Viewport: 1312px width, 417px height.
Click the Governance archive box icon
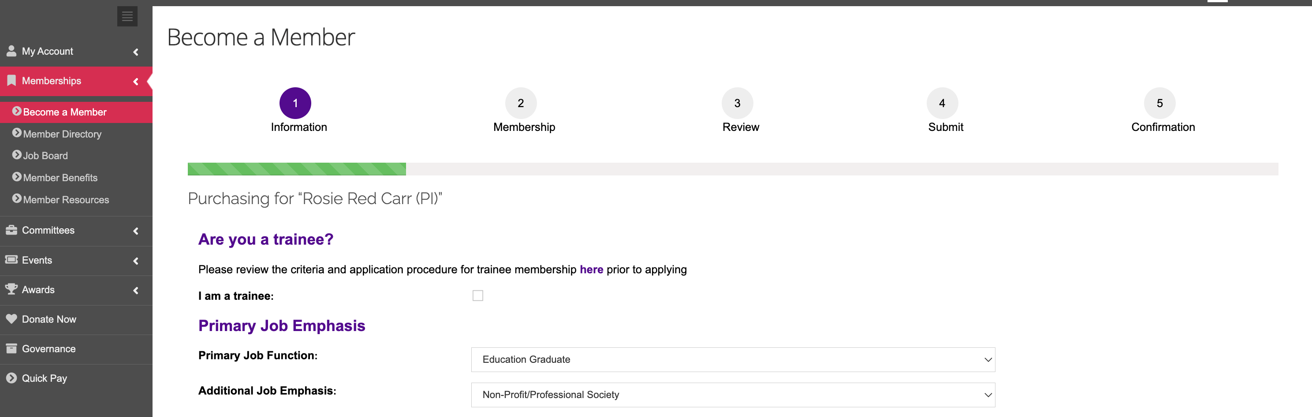(11, 348)
